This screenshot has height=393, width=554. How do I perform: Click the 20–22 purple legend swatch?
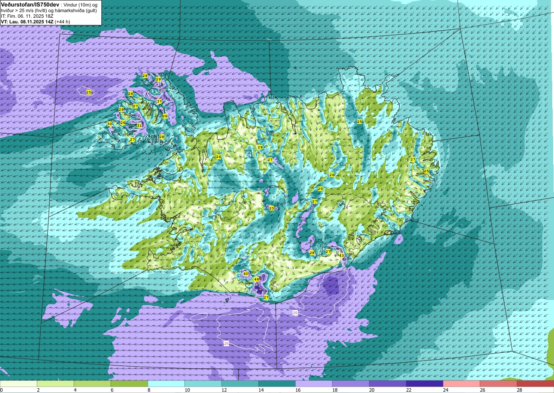(387, 383)
